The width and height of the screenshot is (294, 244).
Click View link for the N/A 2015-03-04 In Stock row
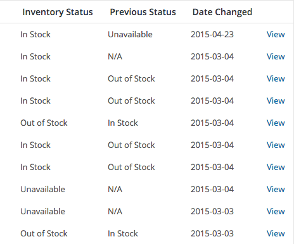coord(276,56)
